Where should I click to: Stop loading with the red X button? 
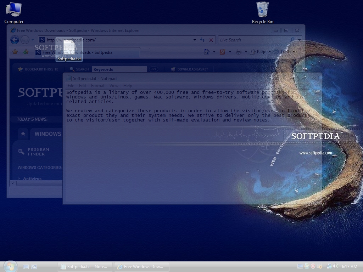[211, 40]
